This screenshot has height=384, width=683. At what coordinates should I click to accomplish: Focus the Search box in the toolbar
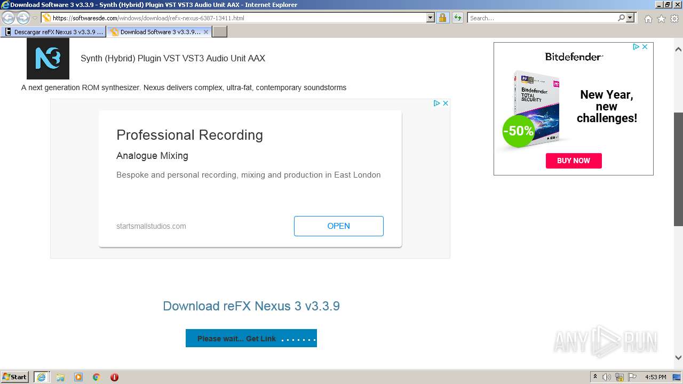[x=542, y=18]
